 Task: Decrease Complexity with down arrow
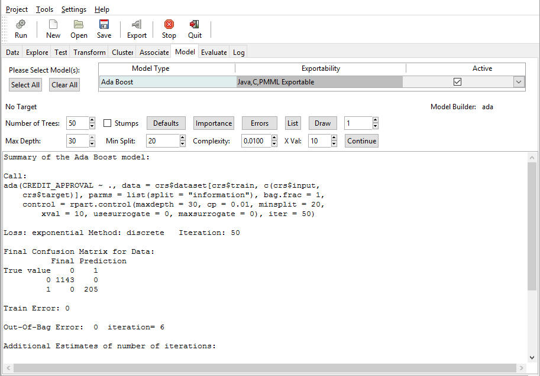(274, 144)
